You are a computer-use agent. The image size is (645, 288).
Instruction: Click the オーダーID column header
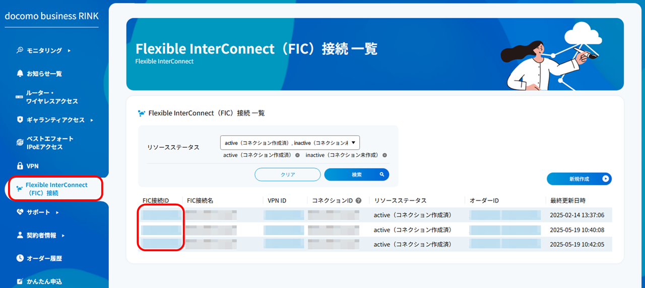484,201
